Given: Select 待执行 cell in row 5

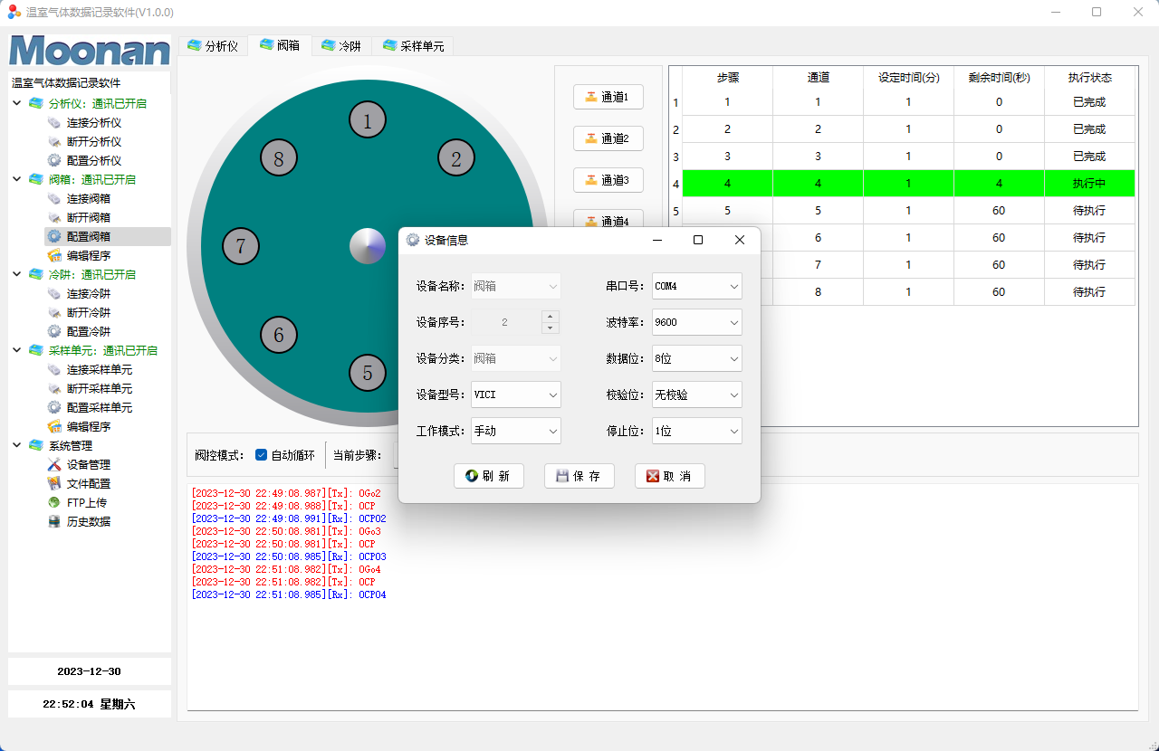Looking at the screenshot, I should coord(1089,211).
